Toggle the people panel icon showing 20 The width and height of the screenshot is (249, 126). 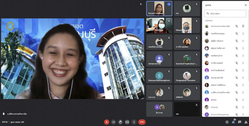[234, 122]
